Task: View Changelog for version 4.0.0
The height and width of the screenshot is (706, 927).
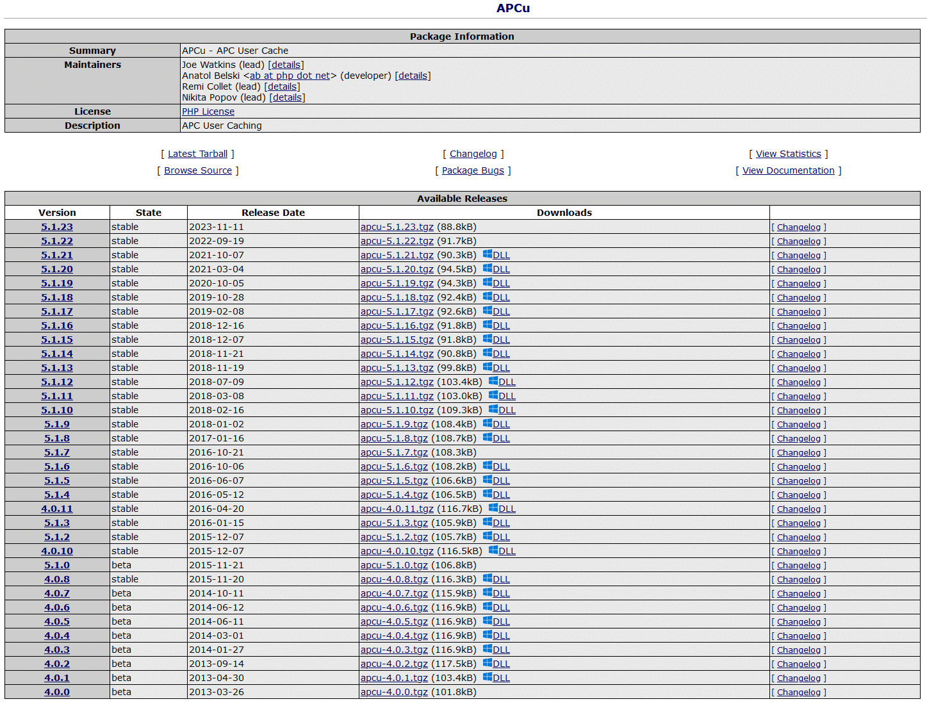Action: [x=799, y=692]
